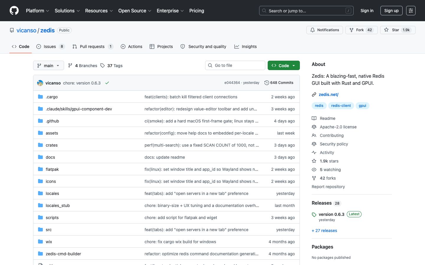Open the zedis.net website link
The width and height of the screenshot is (425, 265).
(x=328, y=95)
